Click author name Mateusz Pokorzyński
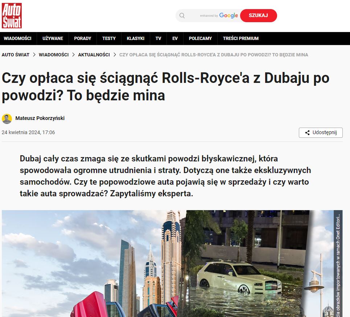 point(40,119)
